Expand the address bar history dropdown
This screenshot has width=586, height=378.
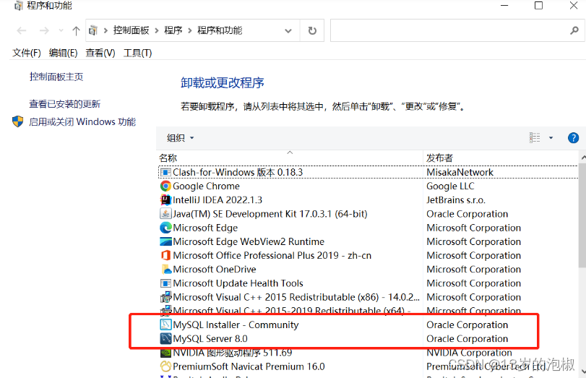288,30
